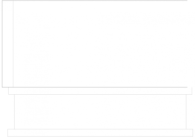The width and height of the screenshot is (195, 137).
Task: Click the pedestal's right vertical line
Action: [186, 112]
